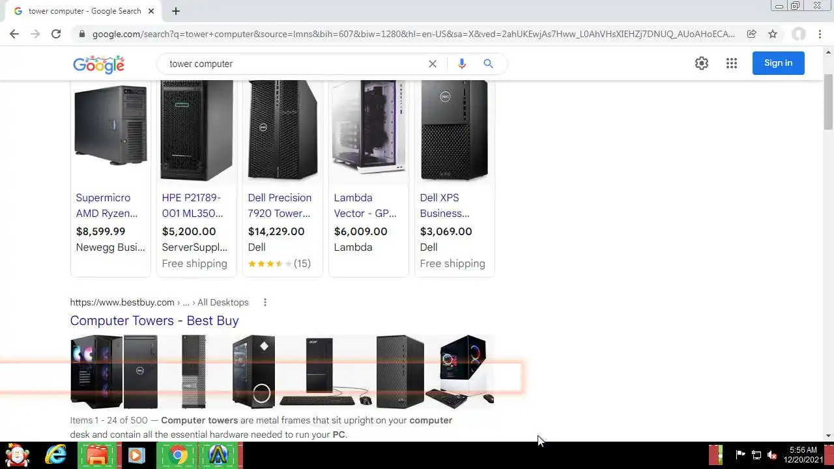Click the lock icon in address bar
Screen dimensions: 834x469
click(x=81, y=34)
